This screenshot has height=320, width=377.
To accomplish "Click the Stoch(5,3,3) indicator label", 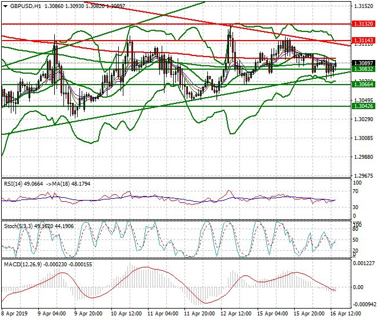I will (17, 226).
